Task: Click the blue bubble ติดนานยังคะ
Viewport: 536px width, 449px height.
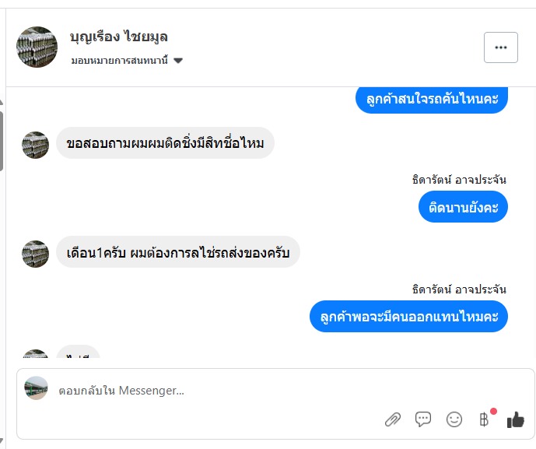Action: point(463,207)
